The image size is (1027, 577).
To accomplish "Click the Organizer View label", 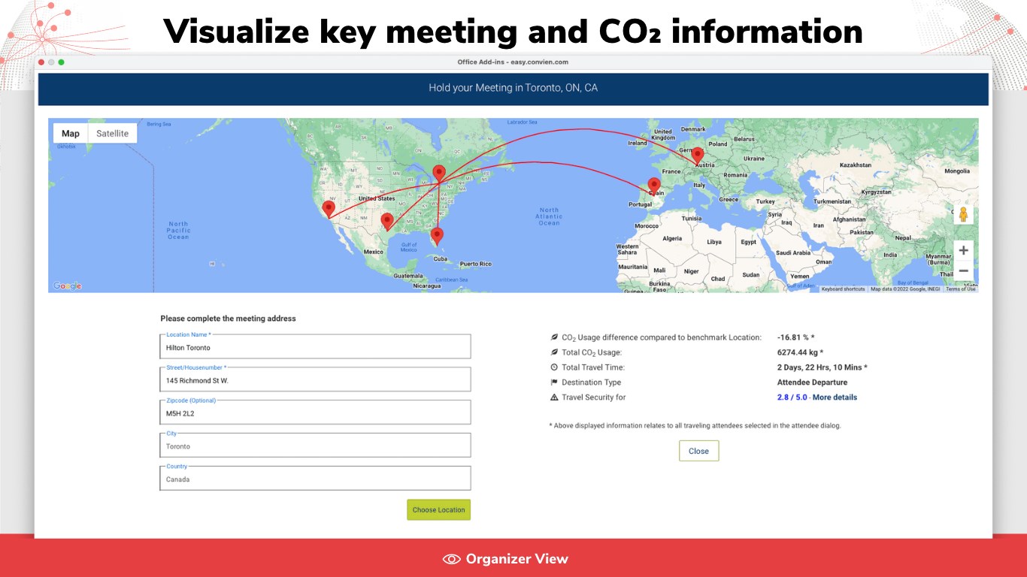I will point(517,559).
